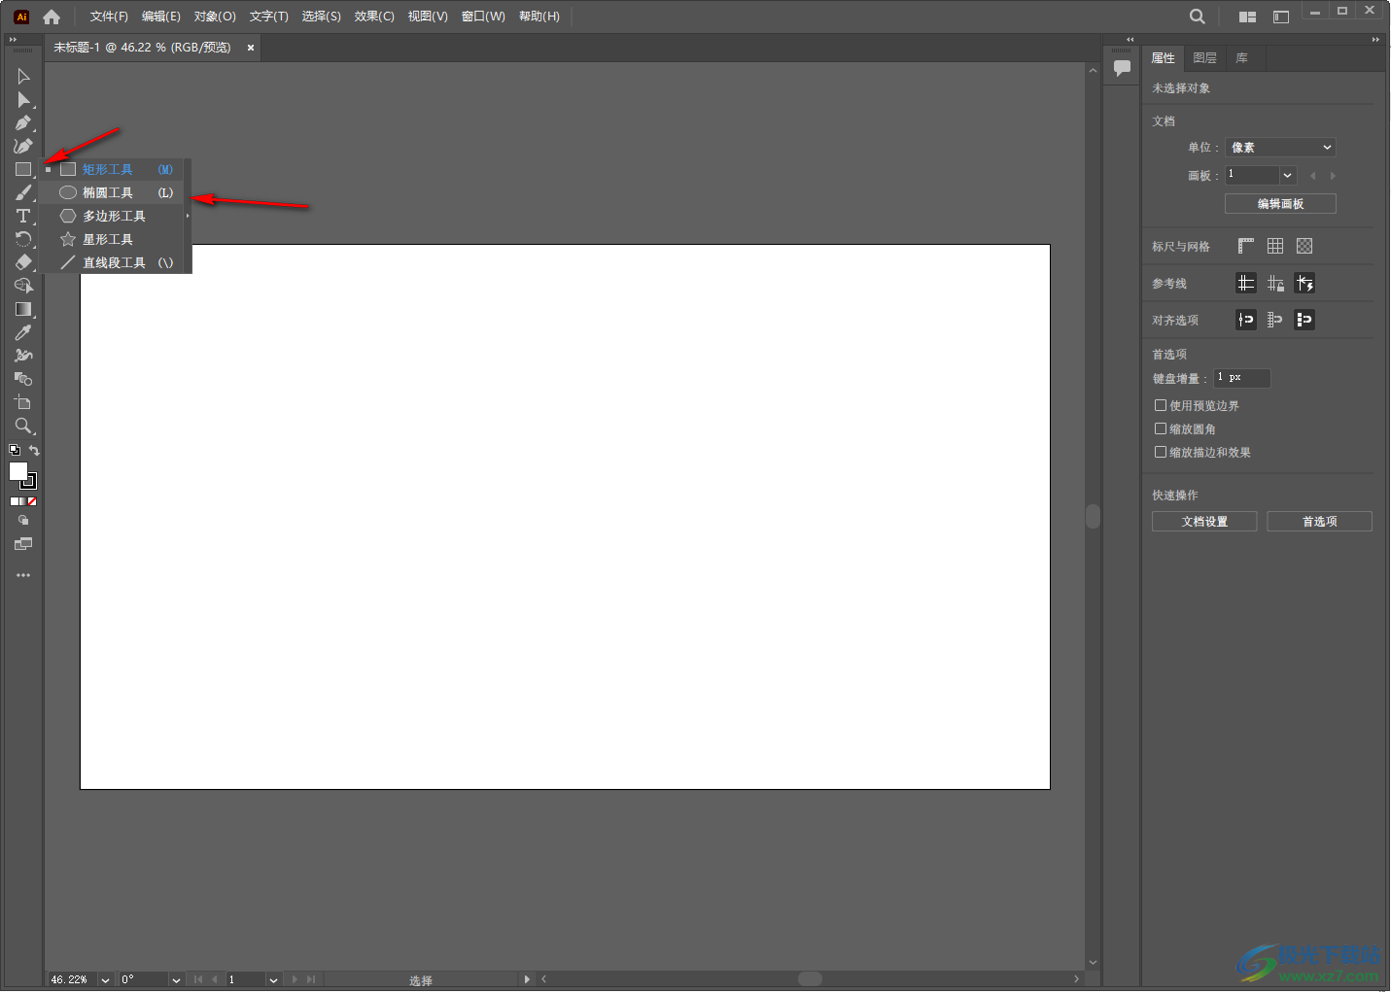The width and height of the screenshot is (1391, 992).
Task: Open Arrange Documents icon
Action: 1247,17
